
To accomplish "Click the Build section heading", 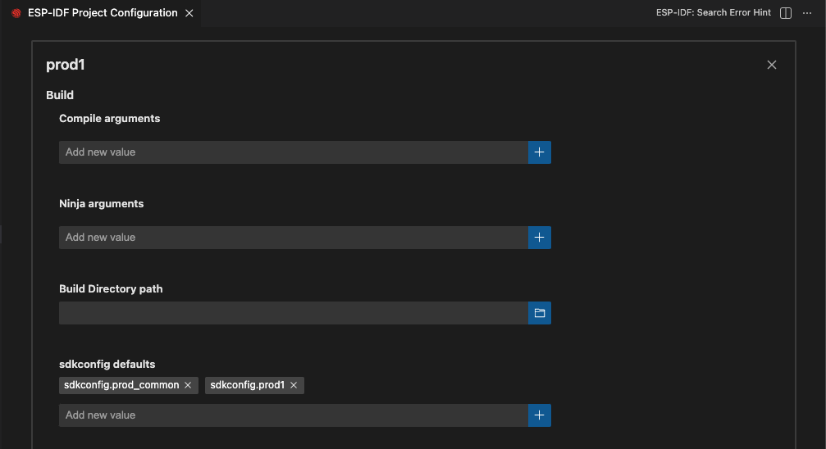I will [60, 95].
